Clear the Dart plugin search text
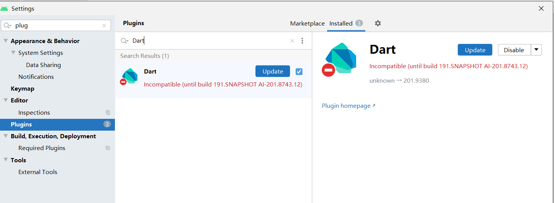Image resolution: width=555 pixels, height=203 pixels. click(x=292, y=41)
